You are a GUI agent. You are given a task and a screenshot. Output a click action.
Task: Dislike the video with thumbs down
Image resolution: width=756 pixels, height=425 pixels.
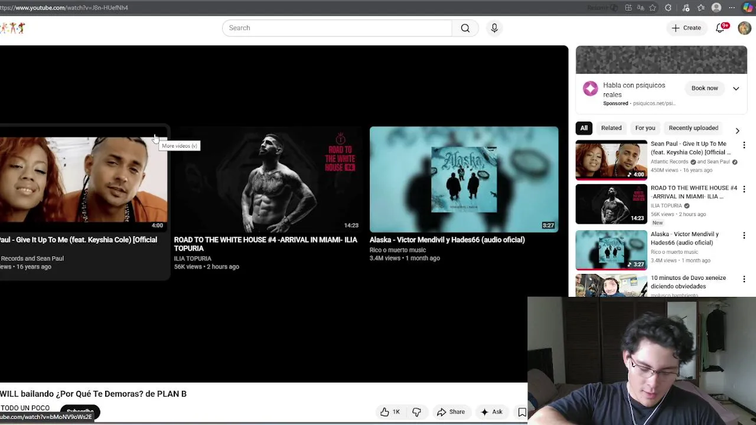416,412
